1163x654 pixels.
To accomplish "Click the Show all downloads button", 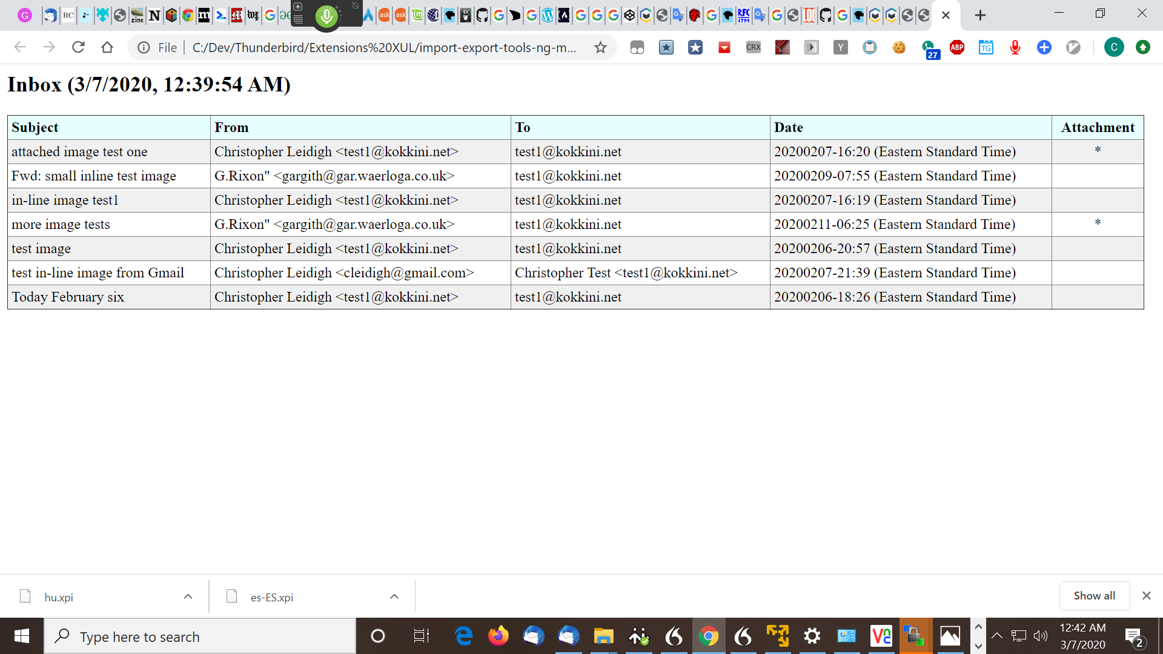I will [1094, 596].
